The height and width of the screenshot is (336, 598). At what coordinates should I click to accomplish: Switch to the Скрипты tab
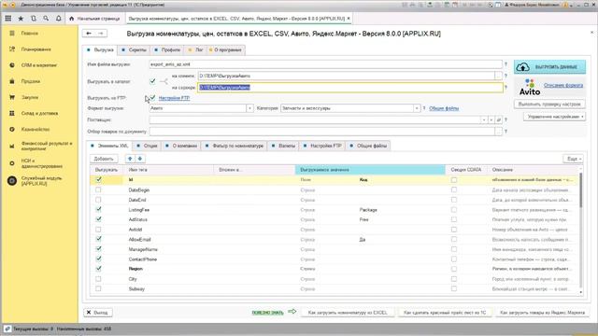(x=134, y=49)
